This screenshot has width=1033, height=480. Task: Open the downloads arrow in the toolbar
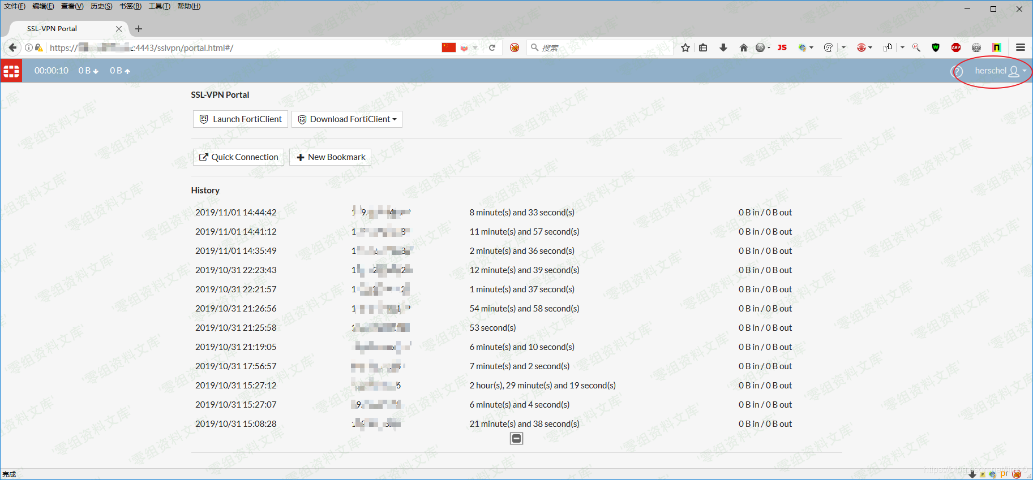click(x=723, y=47)
